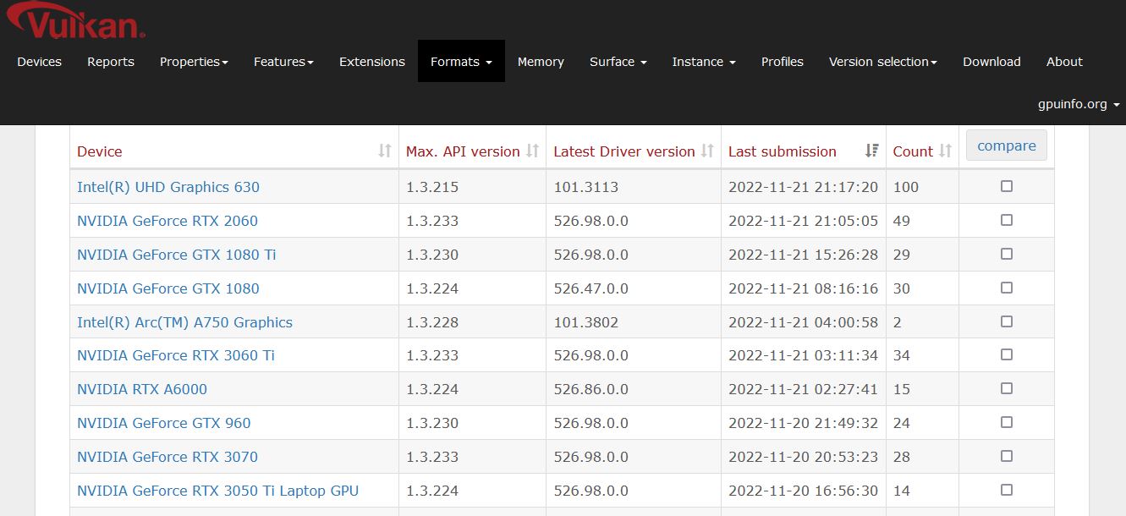Viewport: 1126px width, 516px height.
Task: Select timestamp 2022-11-21 04:00:58
Action: 804,322
